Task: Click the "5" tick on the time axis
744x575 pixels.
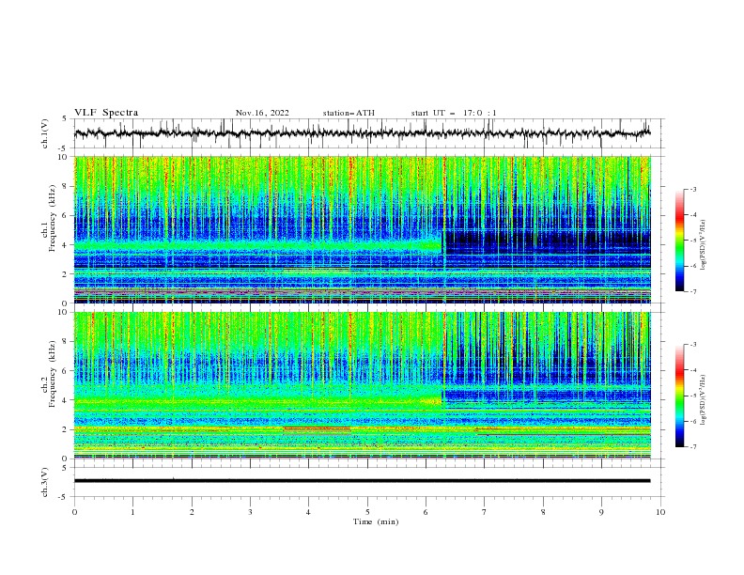Action: click(x=367, y=512)
